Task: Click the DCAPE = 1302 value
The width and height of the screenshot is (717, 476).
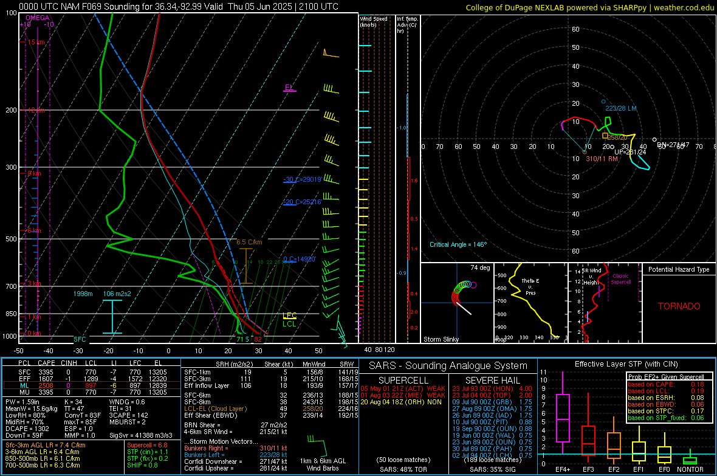Action: (27, 429)
